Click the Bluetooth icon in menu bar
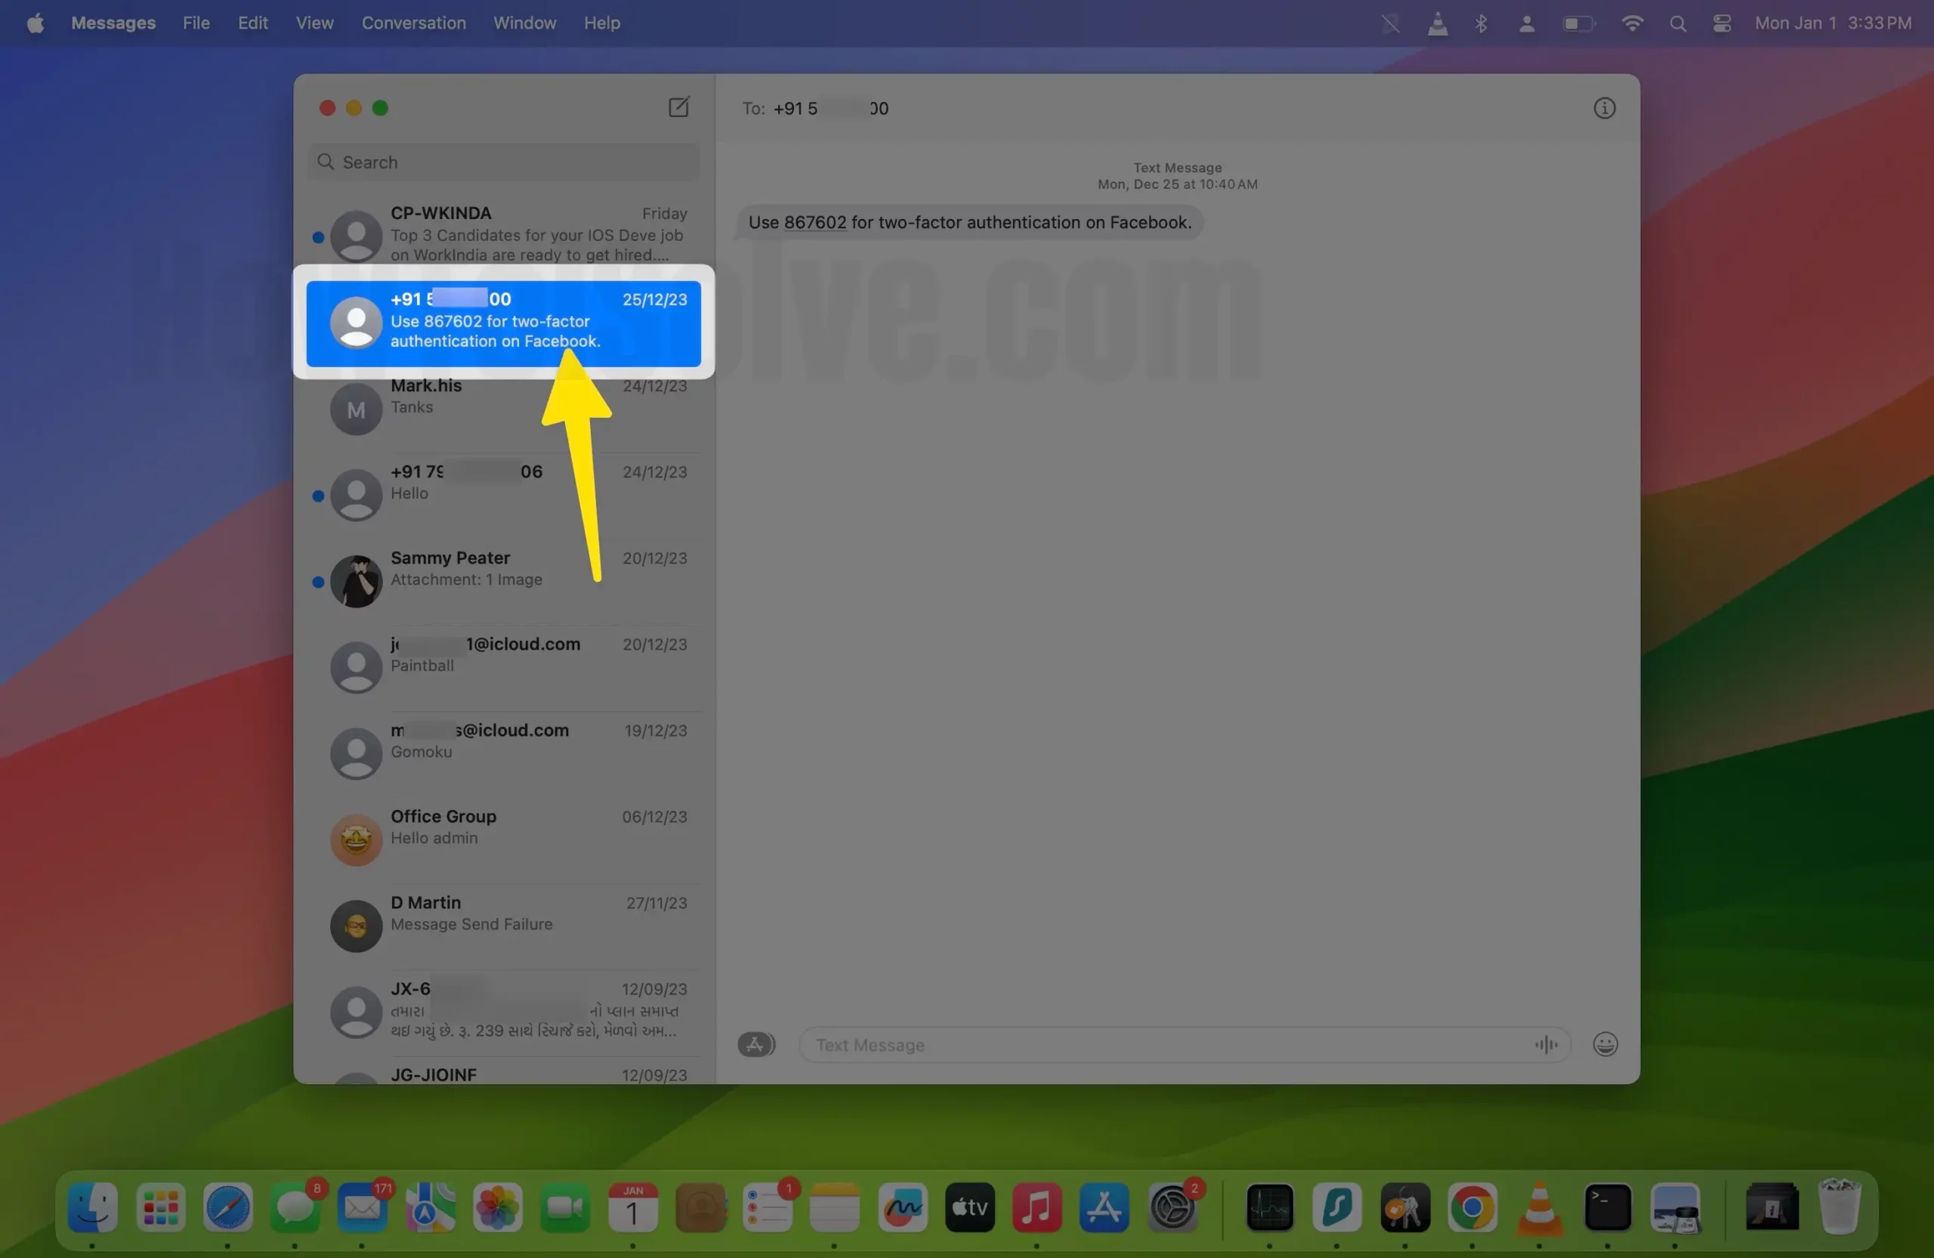Screen dimensions: 1934x1258 click(x=1481, y=23)
